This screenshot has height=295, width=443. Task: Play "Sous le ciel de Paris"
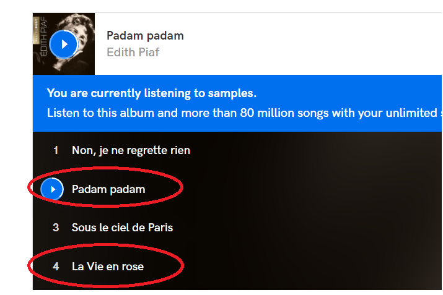tap(122, 228)
